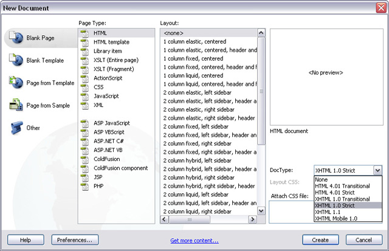Image resolution: width=389 pixels, height=251 pixels.
Task: Select '2 column liquid, right sidebar' layout
Action: 209,211
